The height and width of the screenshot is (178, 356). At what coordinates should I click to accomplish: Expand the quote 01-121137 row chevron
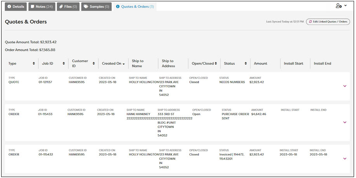coord(345,86)
